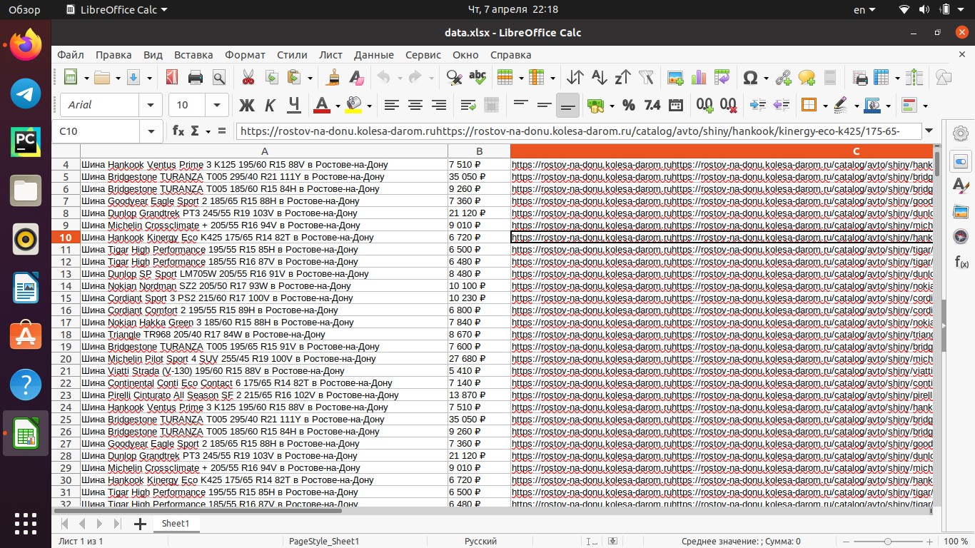The height and width of the screenshot is (548, 975).
Task: Open Special Character dropdown arrow
Action: [766, 78]
